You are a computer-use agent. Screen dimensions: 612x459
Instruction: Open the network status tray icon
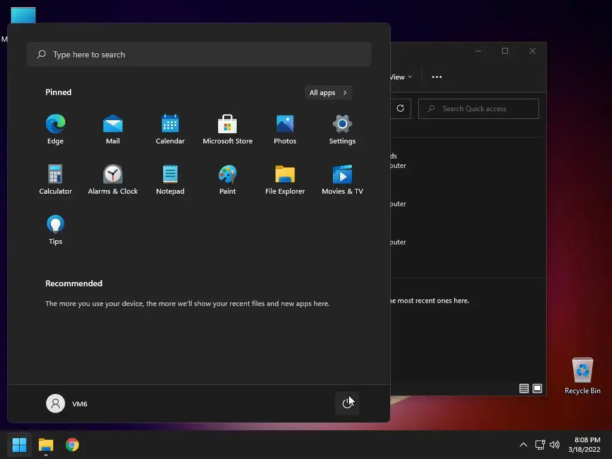tap(540, 445)
